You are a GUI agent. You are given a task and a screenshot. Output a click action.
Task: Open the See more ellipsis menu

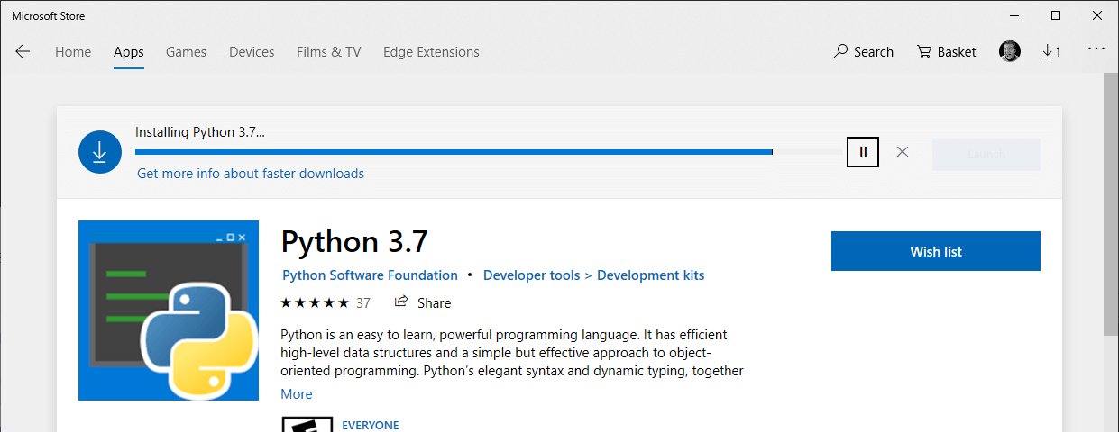1096,49
